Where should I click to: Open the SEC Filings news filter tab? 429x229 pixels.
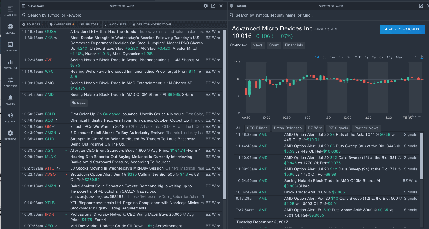[257, 128]
